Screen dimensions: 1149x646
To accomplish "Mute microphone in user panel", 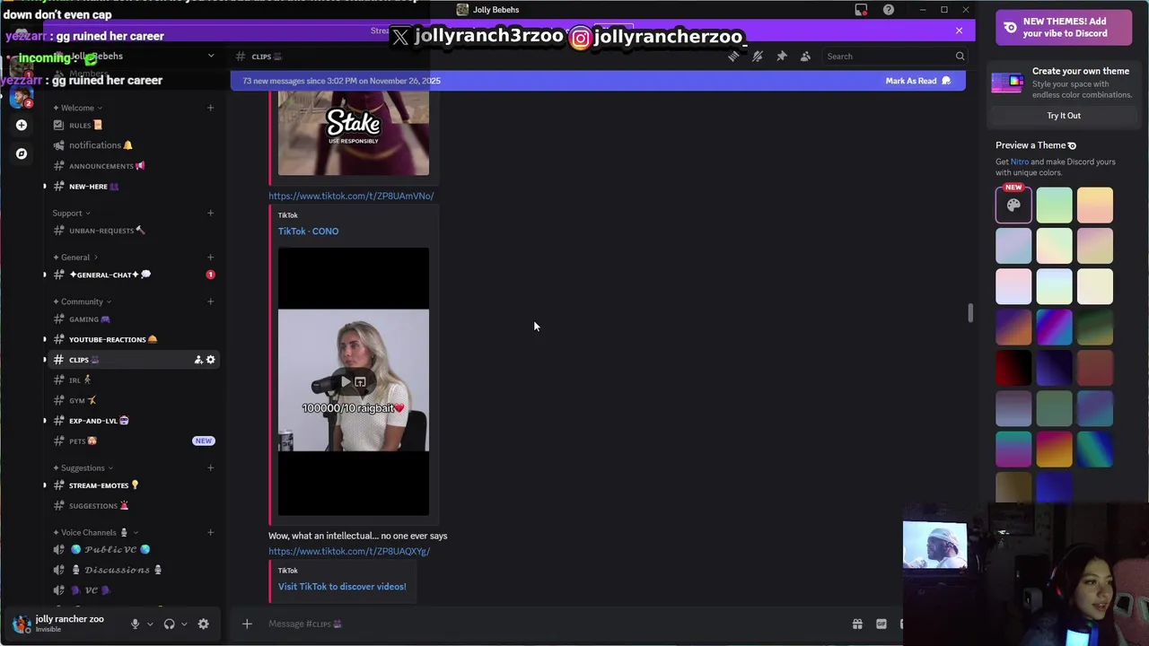I will [x=136, y=624].
